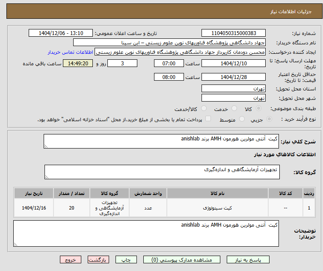Click resize grip of شرح کلی نیاز box
The height and width of the screenshot is (271, 323).
[46, 146]
